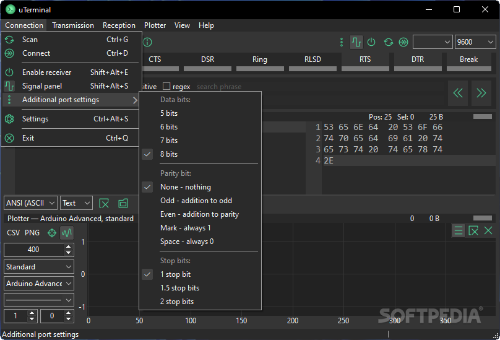Open the line style dropdown
The height and width of the screenshot is (340, 500).
click(x=39, y=300)
